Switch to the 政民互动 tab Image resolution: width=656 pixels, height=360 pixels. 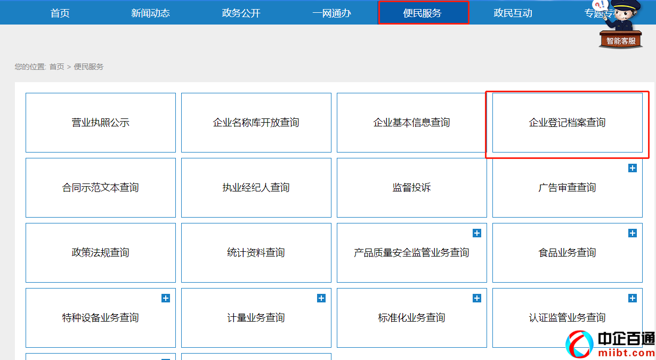point(512,13)
